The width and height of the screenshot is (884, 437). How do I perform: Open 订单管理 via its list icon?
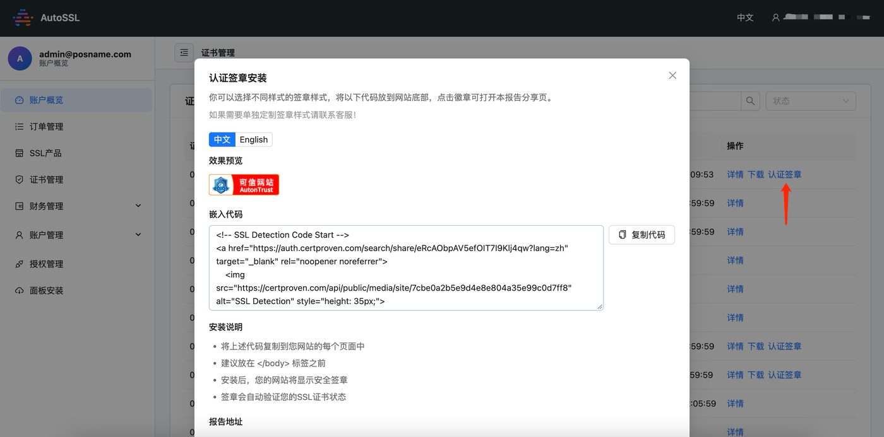click(19, 127)
